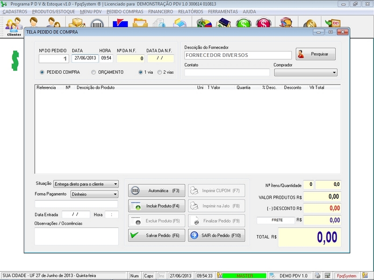The height and width of the screenshot is (280, 374).
Task: Click the printer toolbar icon
Action: tap(180, 23)
